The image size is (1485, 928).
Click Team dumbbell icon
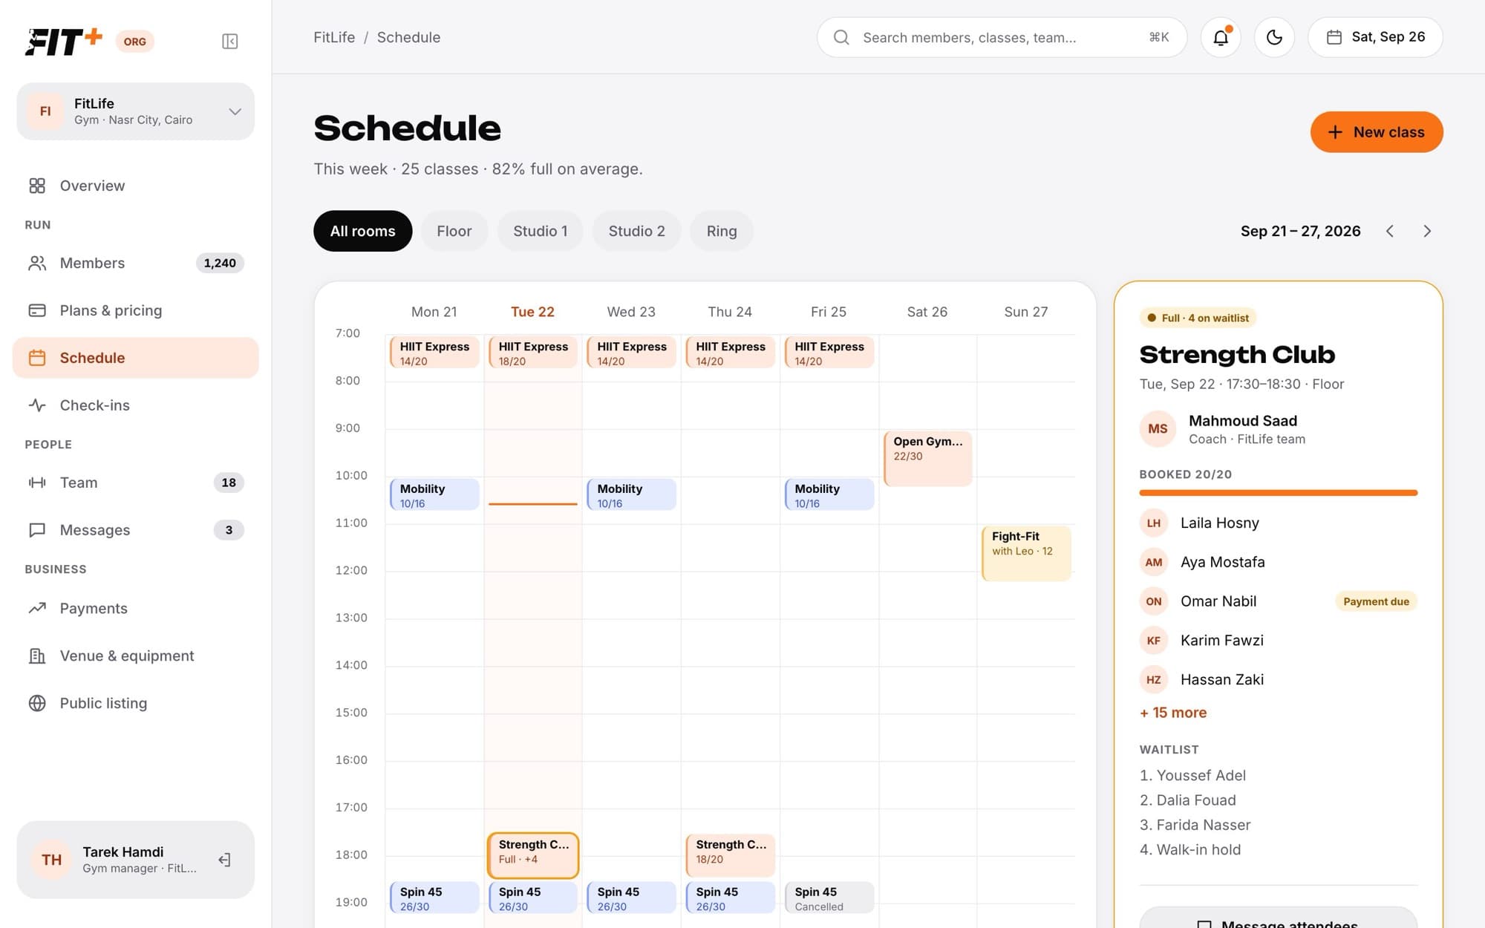point(37,483)
